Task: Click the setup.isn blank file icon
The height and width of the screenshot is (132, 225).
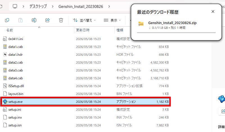Action: [x=5, y=125]
